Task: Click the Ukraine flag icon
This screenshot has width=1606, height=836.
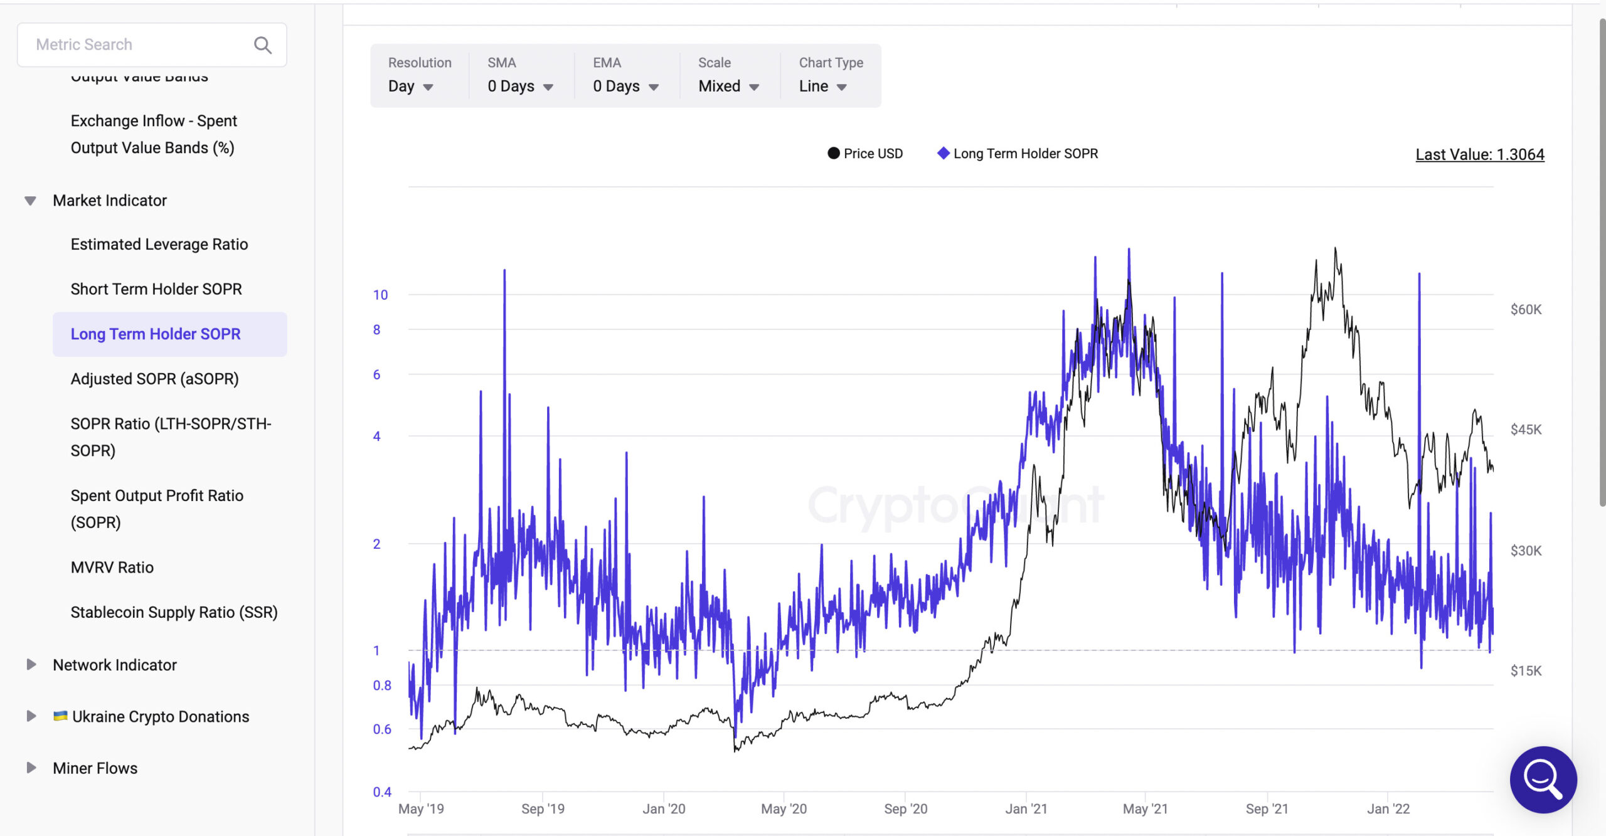Action: click(x=60, y=716)
